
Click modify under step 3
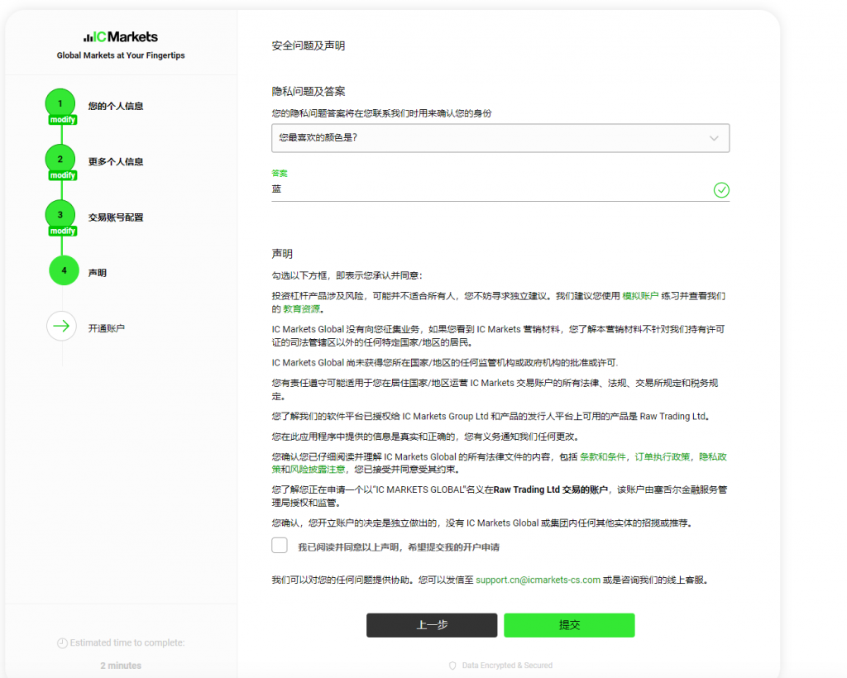pos(63,231)
